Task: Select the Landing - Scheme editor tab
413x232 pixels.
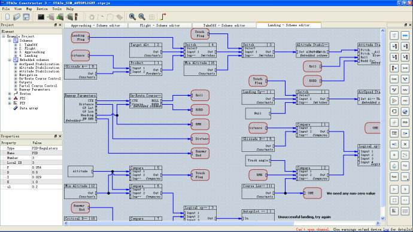Action: pos(289,25)
